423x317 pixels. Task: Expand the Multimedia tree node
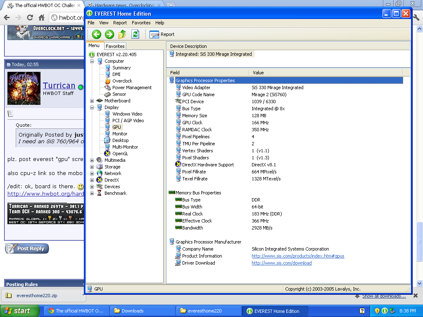click(x=92, y=160)
